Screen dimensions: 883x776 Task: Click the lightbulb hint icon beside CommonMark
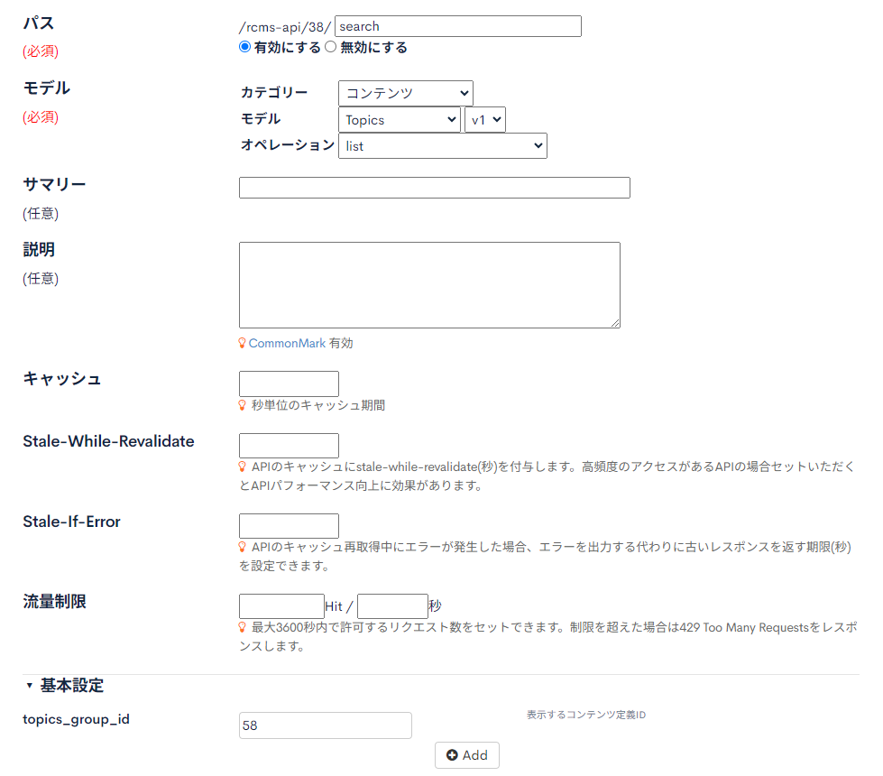point(242,343)
